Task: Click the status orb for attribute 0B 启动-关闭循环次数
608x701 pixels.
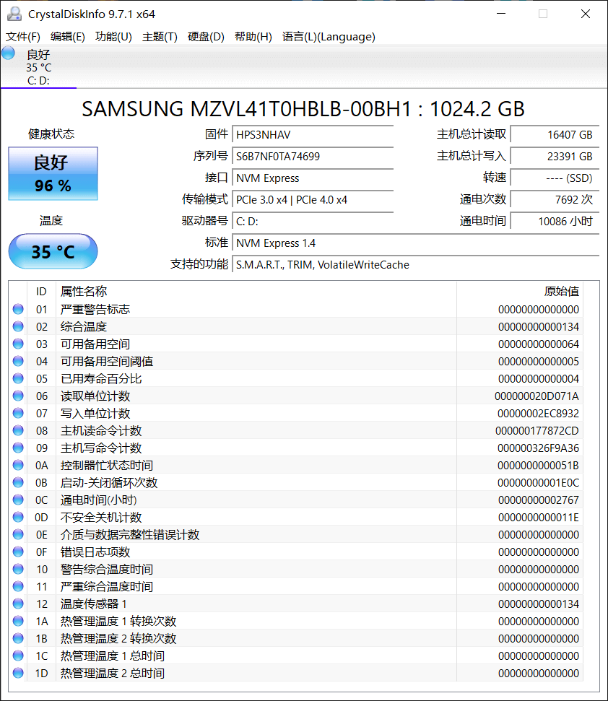Action: [18, 482]
